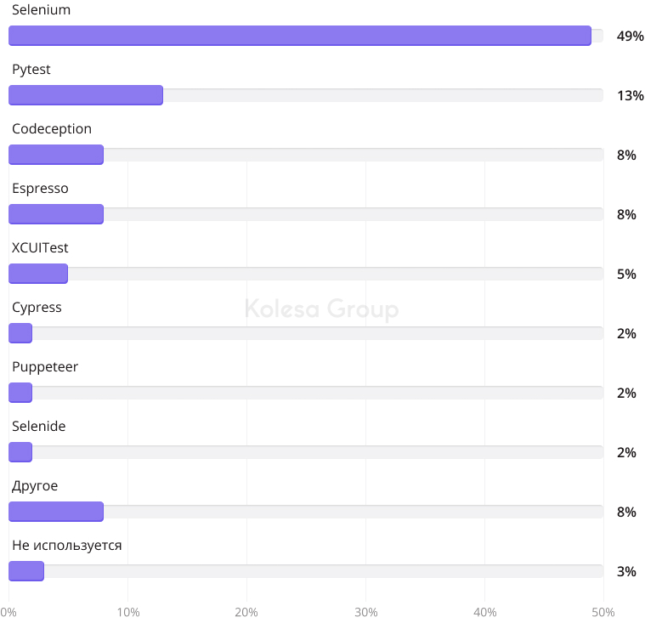Click the 49% value label
Screen dimensions: 645x623
630,36
